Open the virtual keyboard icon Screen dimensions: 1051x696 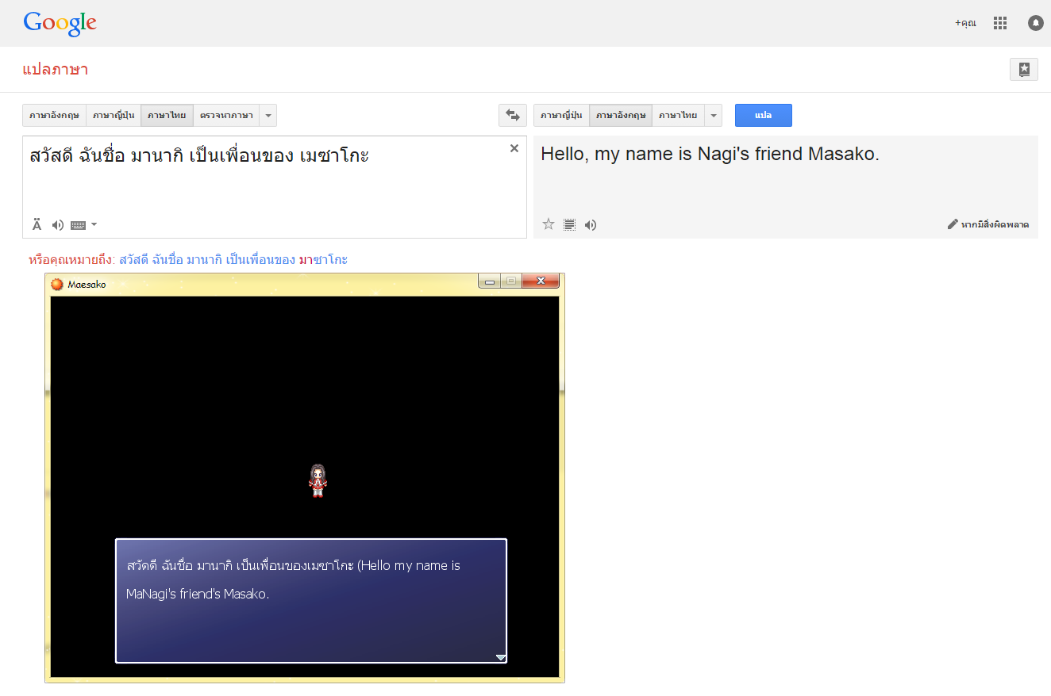pos(78,225)
